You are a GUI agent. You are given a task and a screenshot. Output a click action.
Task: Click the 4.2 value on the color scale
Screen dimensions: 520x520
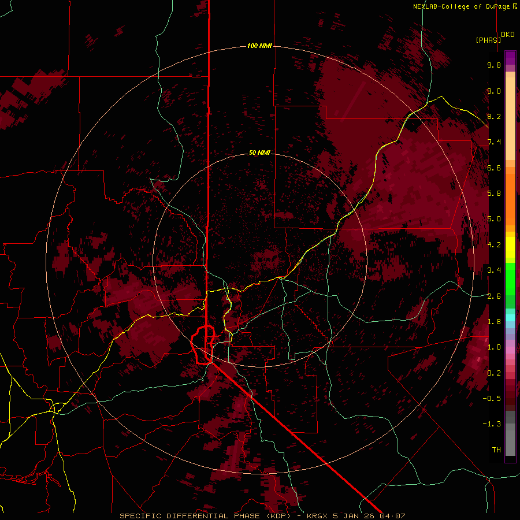494,245
